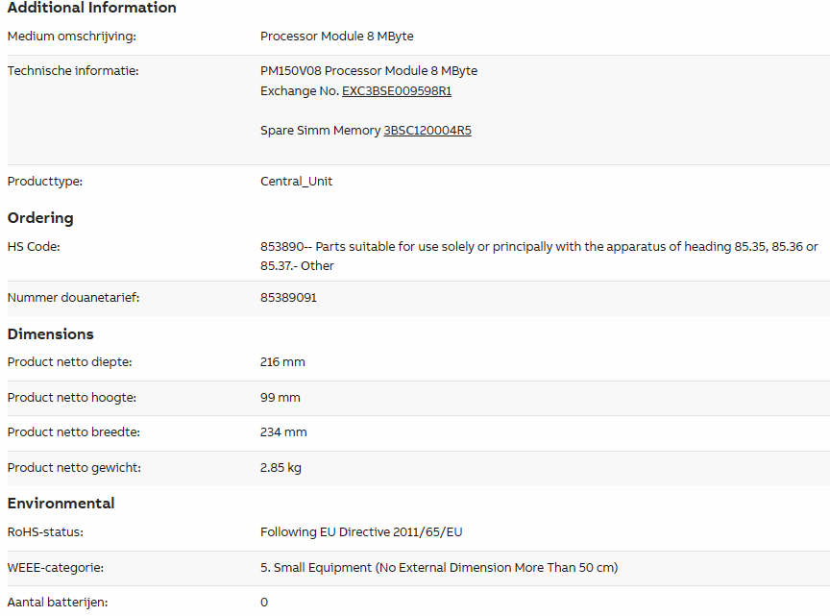
Task: Open the EXC3BSE009598R1 exchange number link
Action: pos(397,91)
